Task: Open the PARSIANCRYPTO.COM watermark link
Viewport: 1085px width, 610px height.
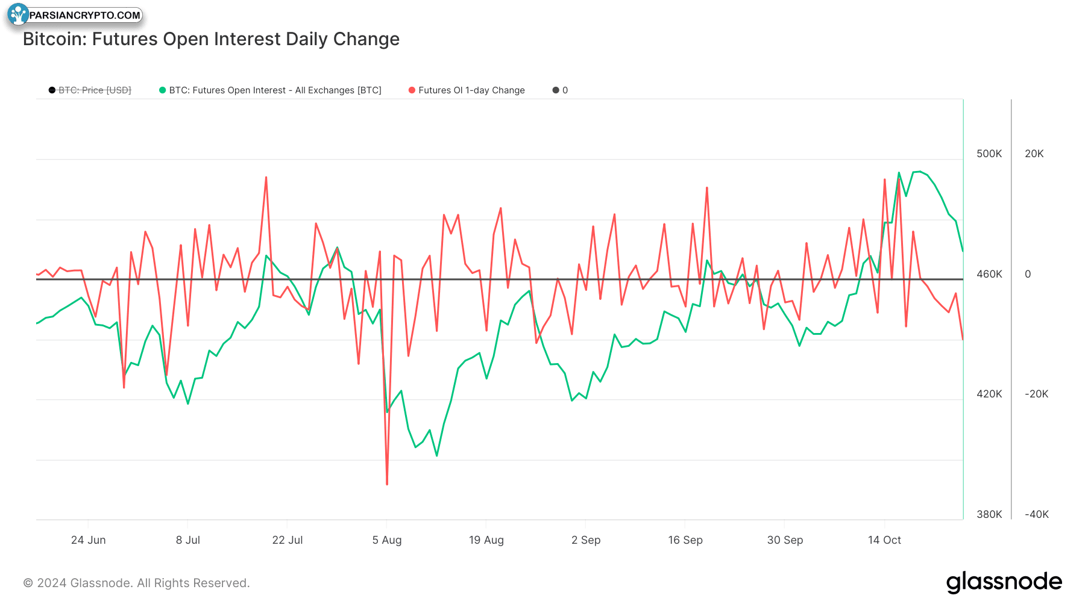Action: click(85, 15)
